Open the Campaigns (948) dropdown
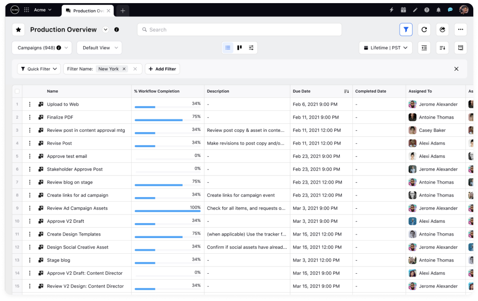The height and width of the screenshot is (301, 478). click(x=42, y=47)
